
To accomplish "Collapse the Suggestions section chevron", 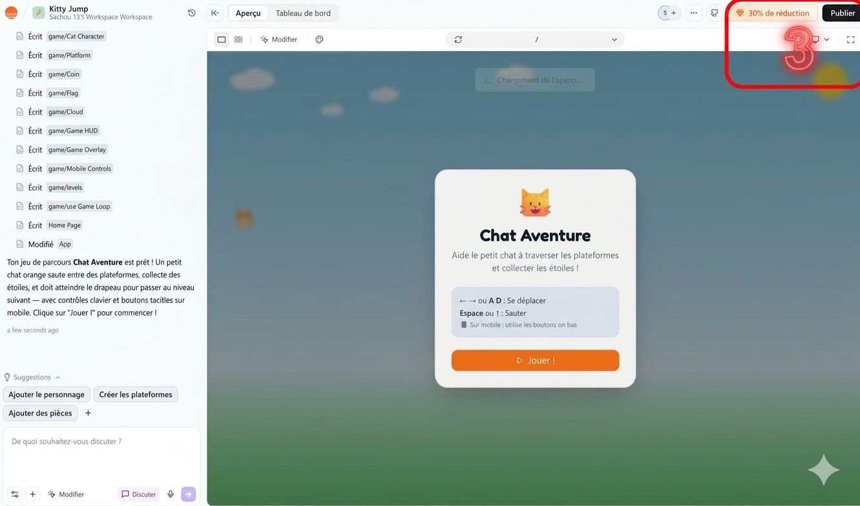I will tap(58, 377).
